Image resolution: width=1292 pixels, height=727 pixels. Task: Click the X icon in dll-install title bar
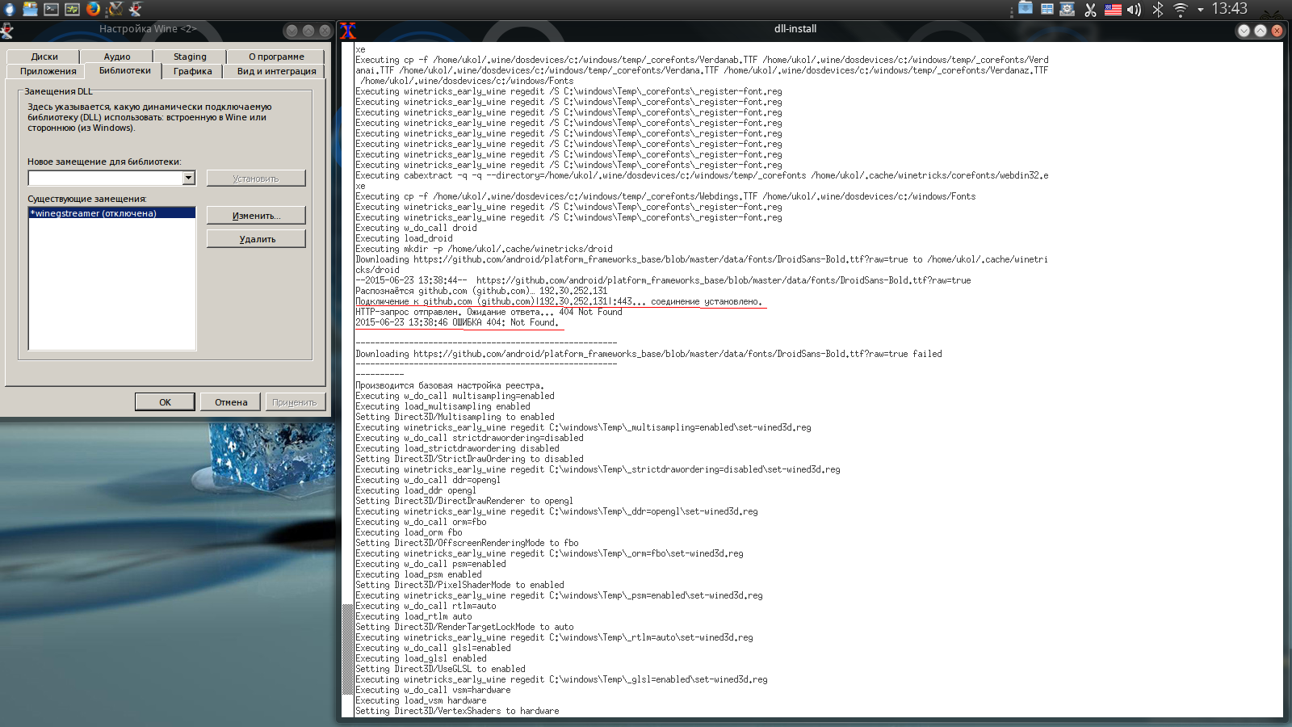tap(348, 31)
